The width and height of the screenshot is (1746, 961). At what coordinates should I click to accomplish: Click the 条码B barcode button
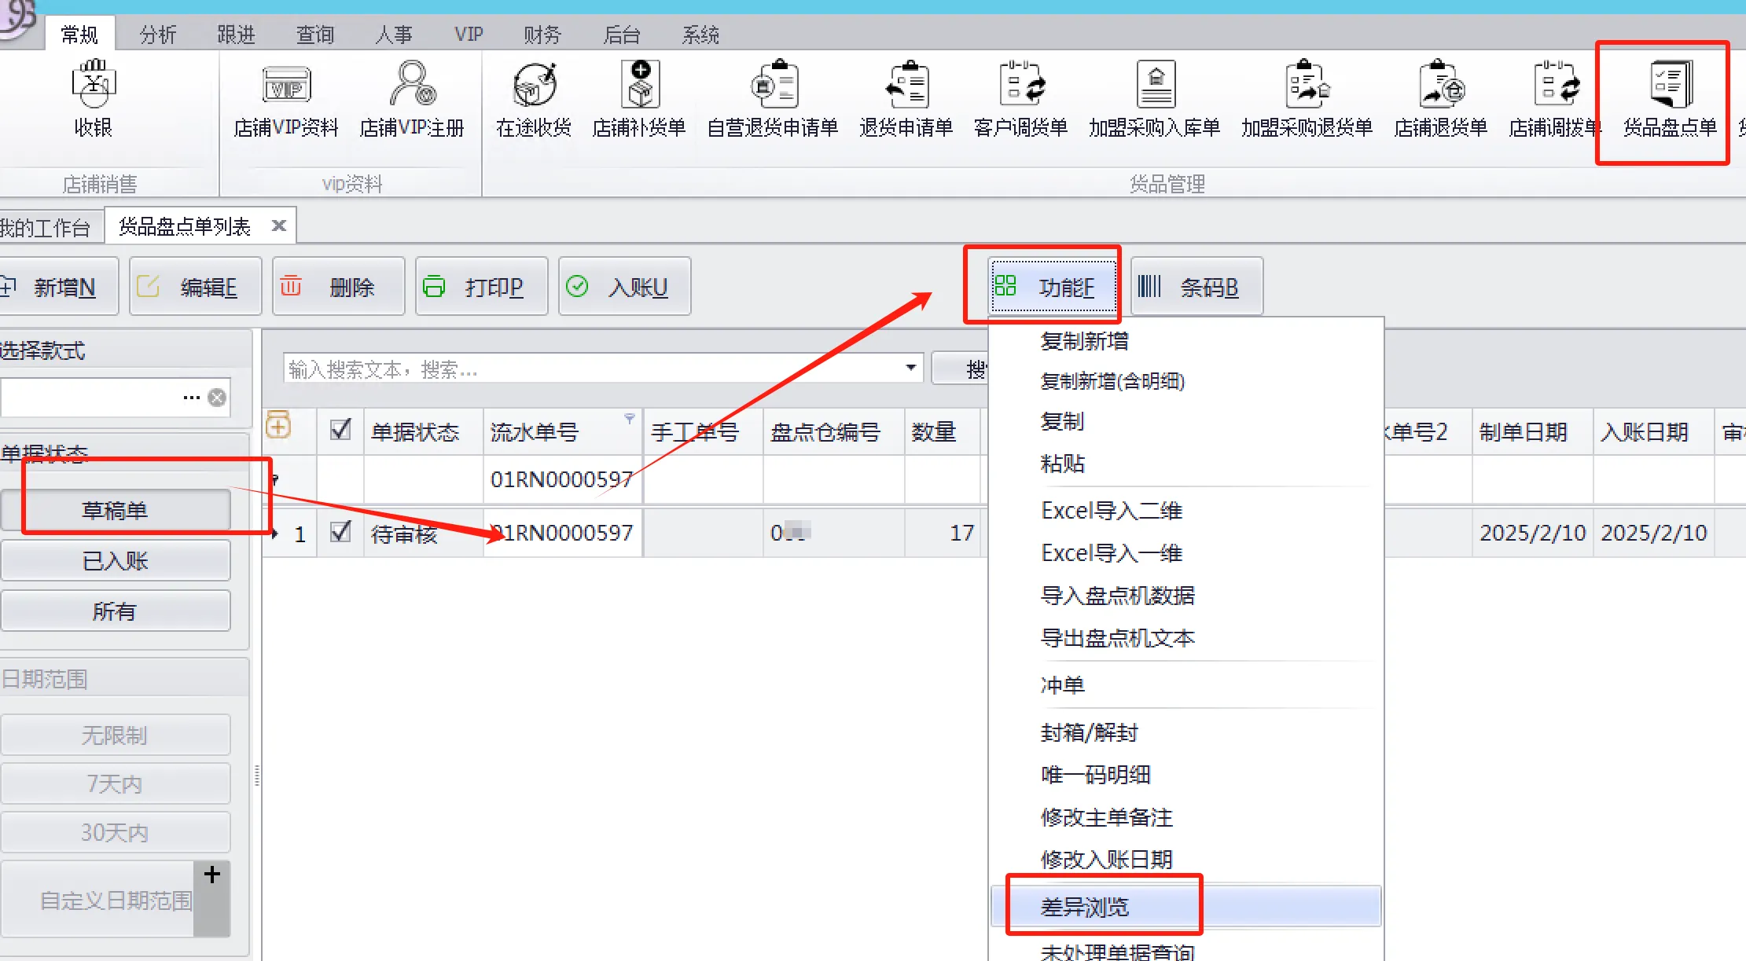click(1196, 288)
